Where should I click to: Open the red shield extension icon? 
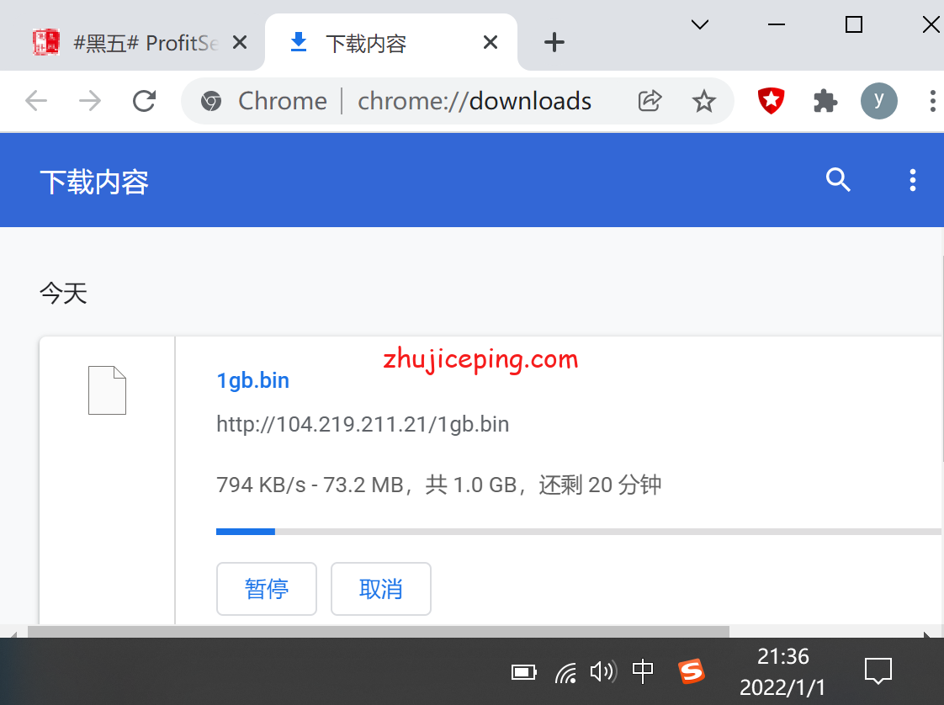click(771, 101)
